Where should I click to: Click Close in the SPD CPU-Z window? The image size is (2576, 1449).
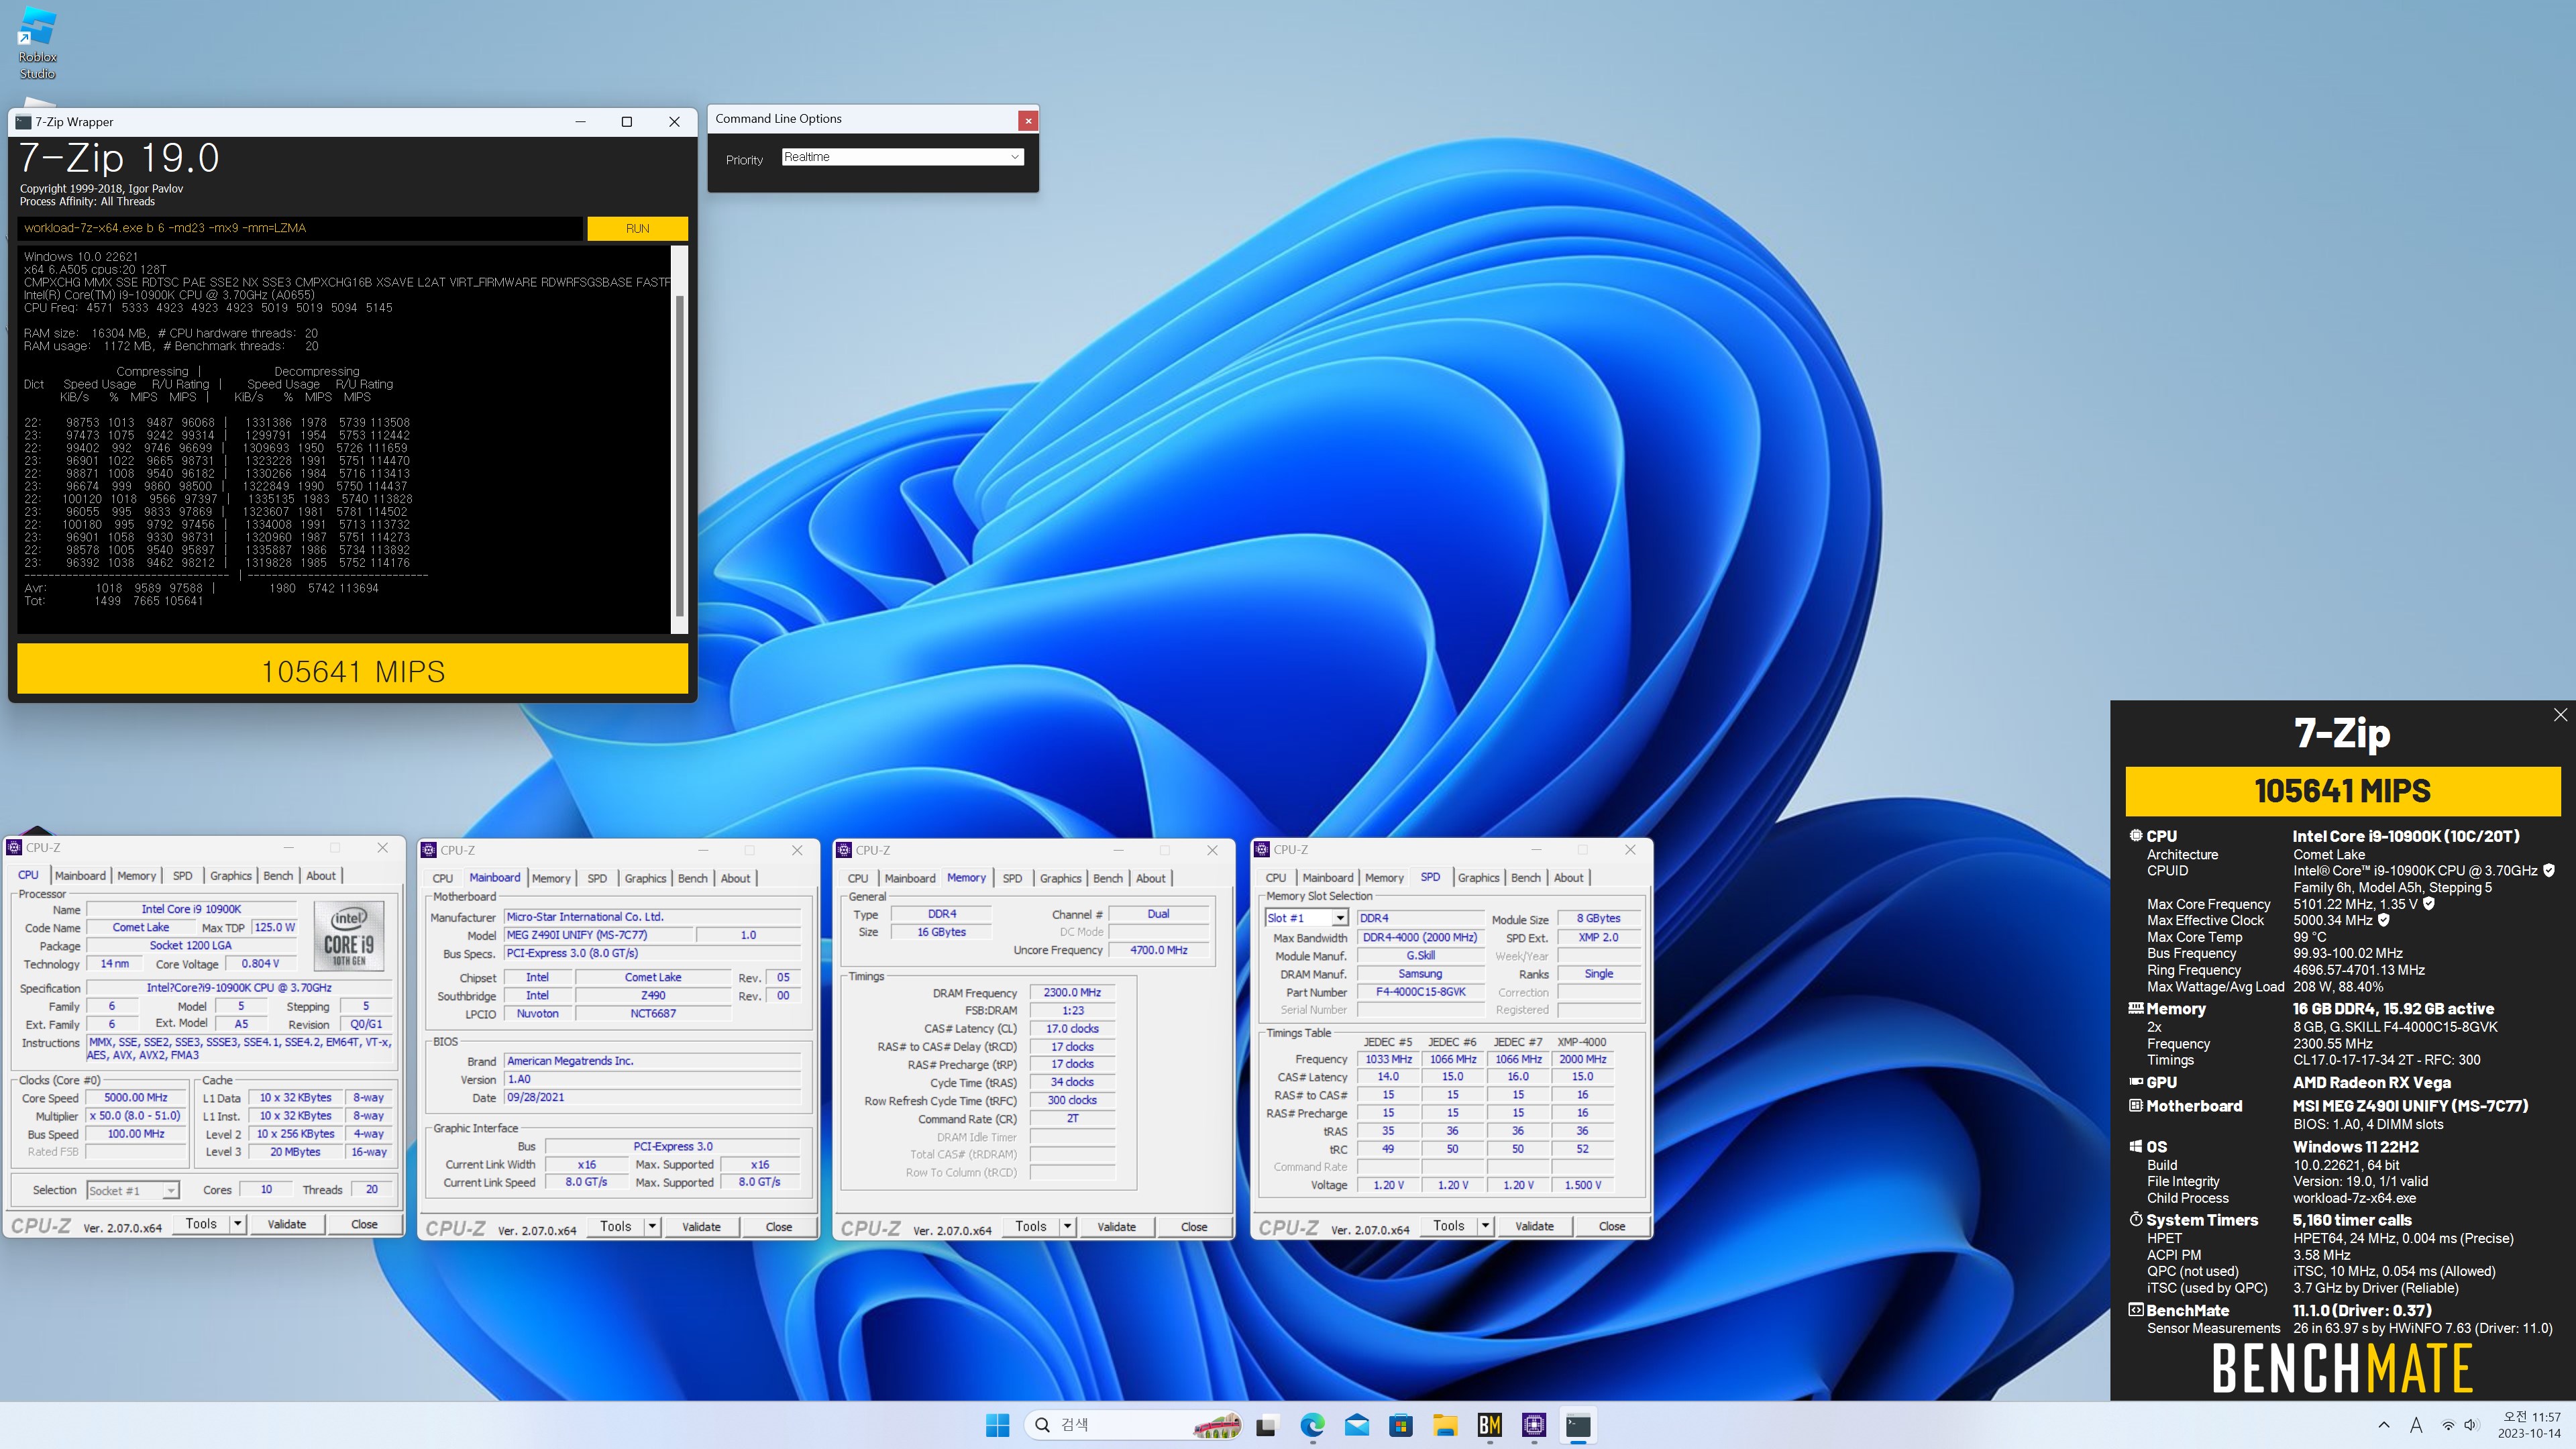[1612, 1226]
